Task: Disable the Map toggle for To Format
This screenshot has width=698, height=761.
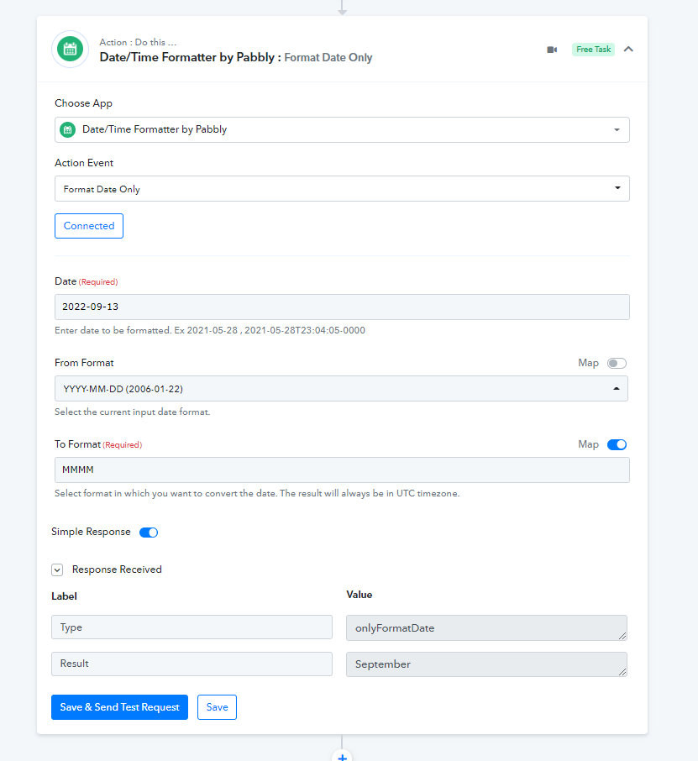Action: pos(617,444)
